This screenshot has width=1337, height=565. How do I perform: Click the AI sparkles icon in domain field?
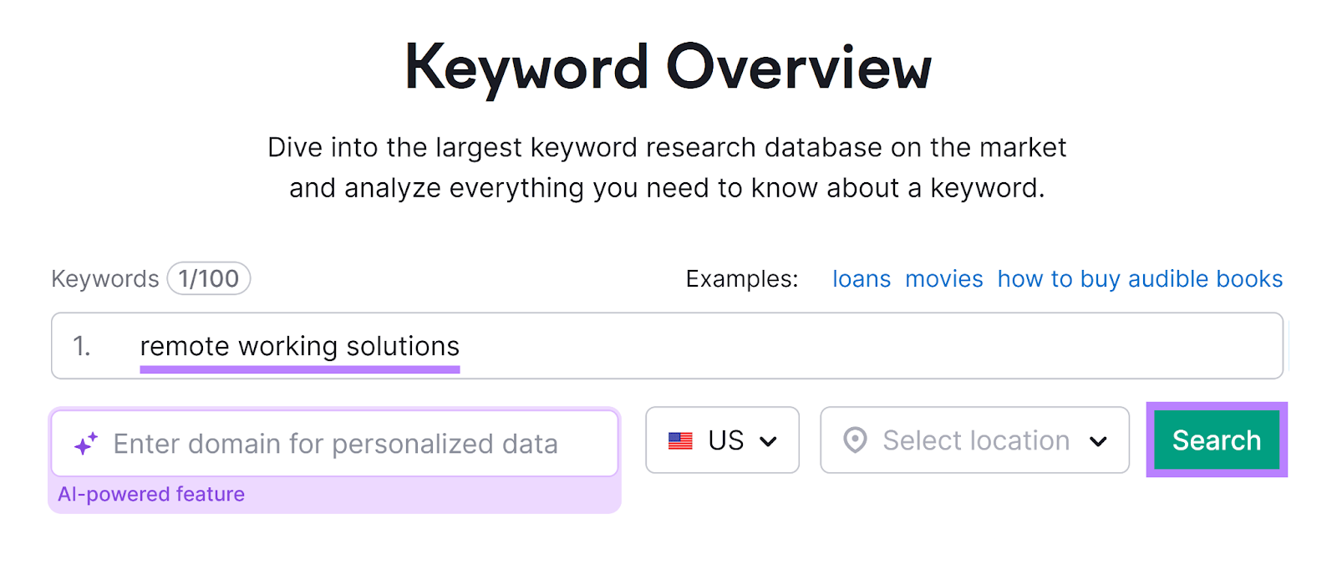(x=86, y=441)
